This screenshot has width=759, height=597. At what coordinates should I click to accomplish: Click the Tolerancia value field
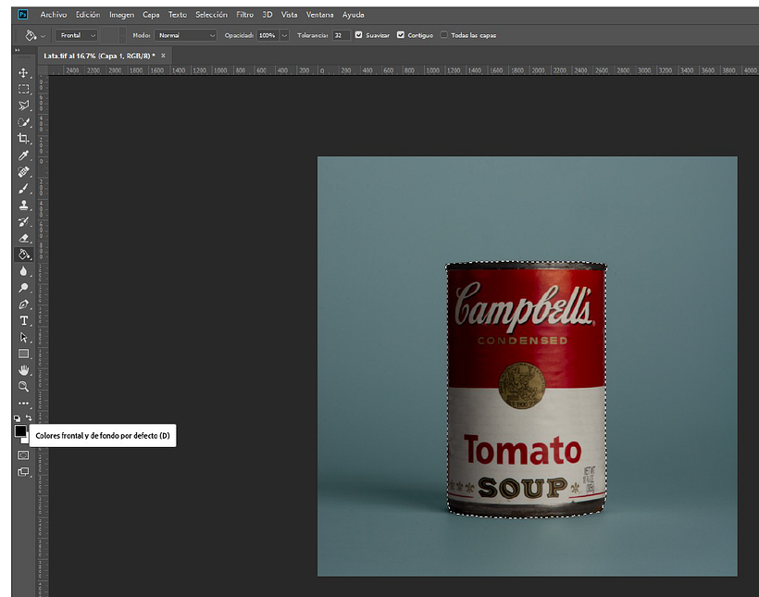tap(341, 35)
